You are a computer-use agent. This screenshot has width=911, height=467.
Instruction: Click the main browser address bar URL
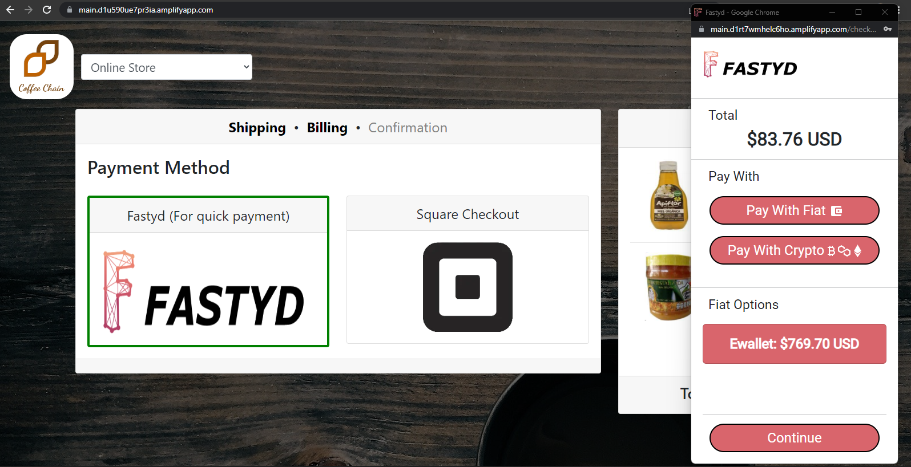pos(146,10)
